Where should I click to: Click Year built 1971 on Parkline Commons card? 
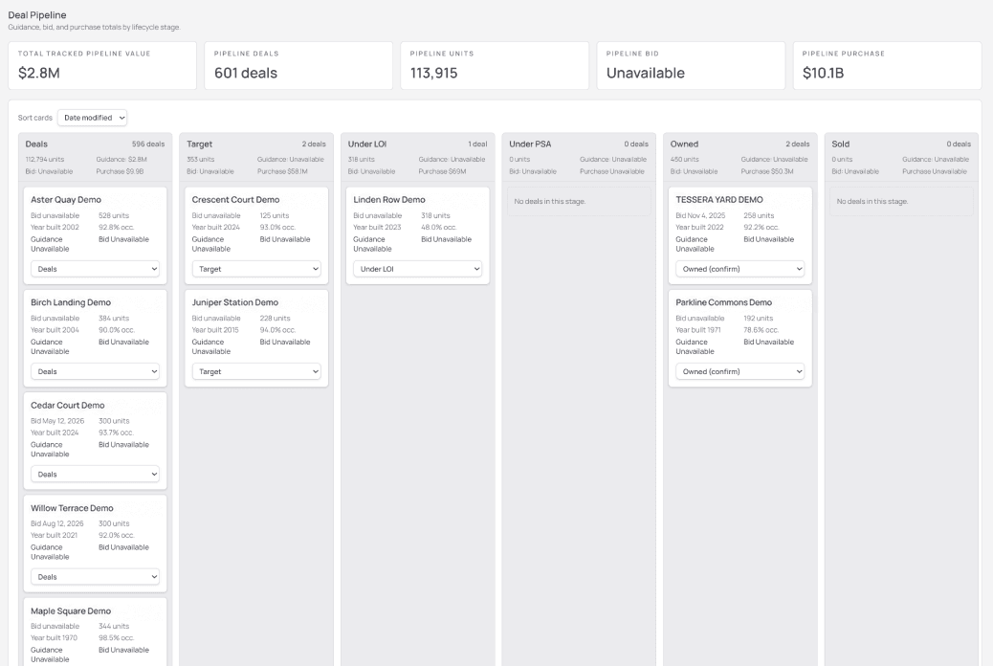click(698, 329)
